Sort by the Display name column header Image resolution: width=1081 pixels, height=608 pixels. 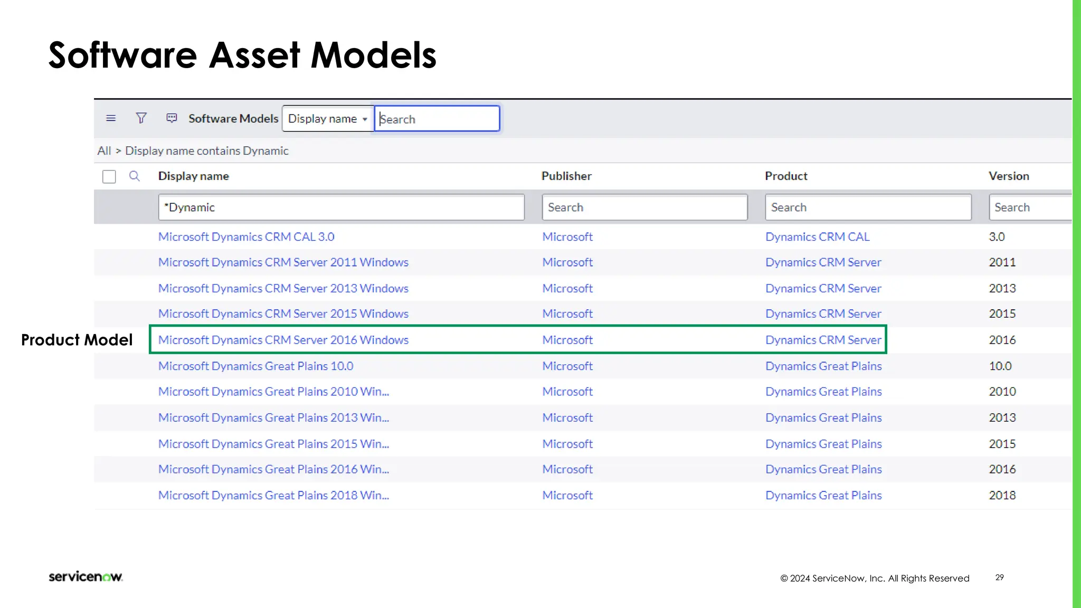click(x=193, y=176)
